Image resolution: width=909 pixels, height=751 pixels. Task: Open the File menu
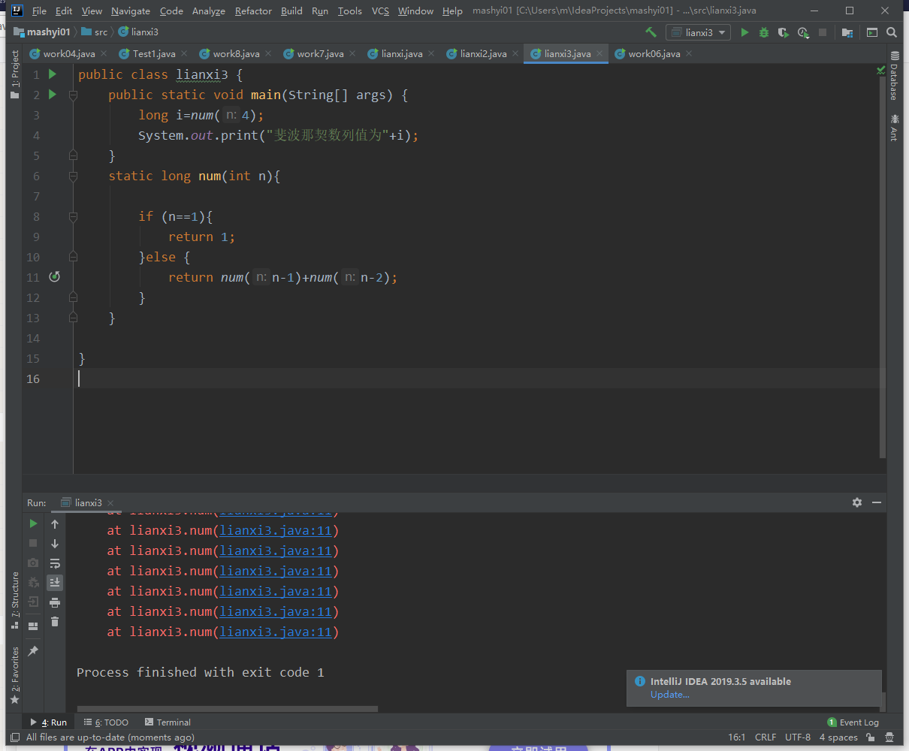(x=39, y=11)
